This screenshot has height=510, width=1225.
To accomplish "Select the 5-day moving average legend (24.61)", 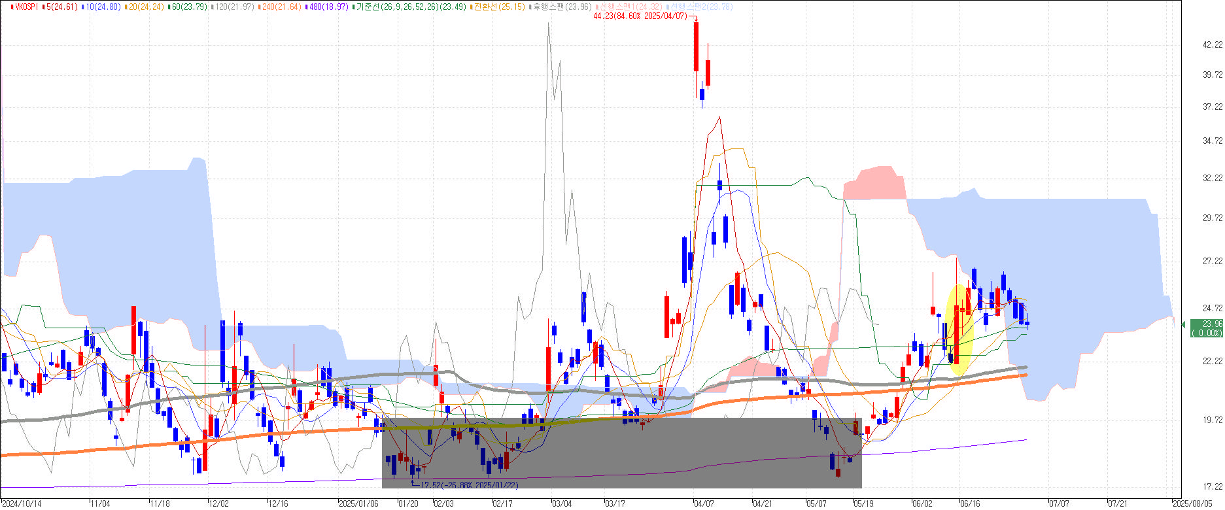I will click(x=61, y=7).
